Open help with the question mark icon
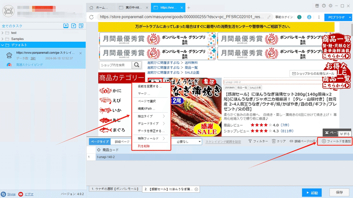 click(x=324, y=6)
